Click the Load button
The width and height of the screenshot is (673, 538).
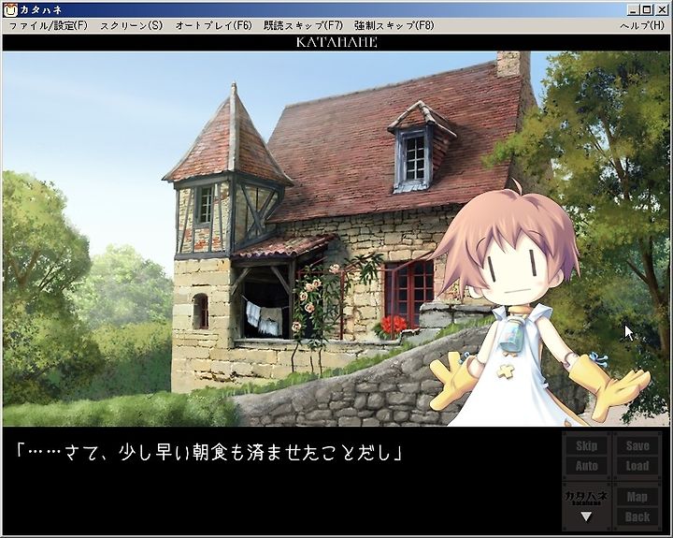tap(637, 466)
